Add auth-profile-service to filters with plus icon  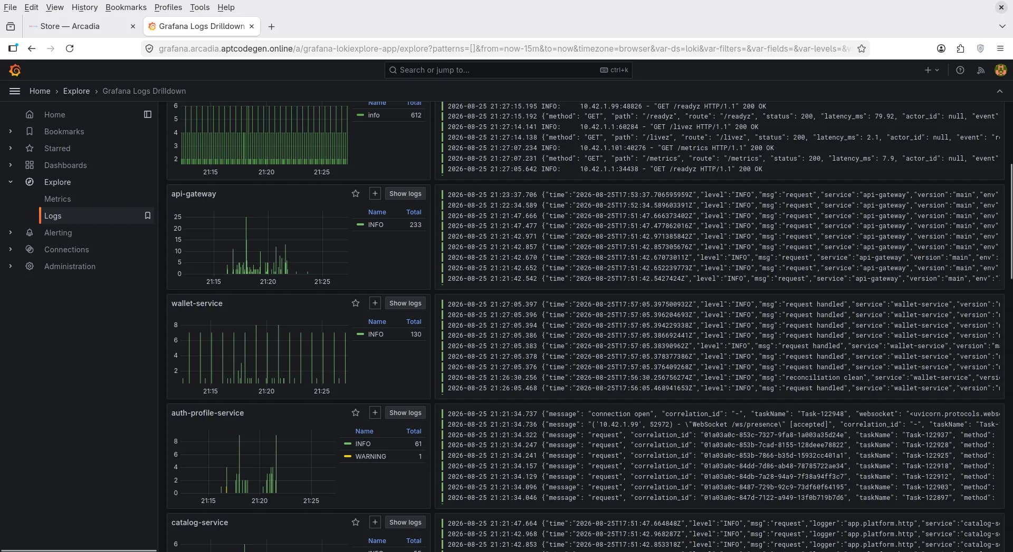coord(375,413)
